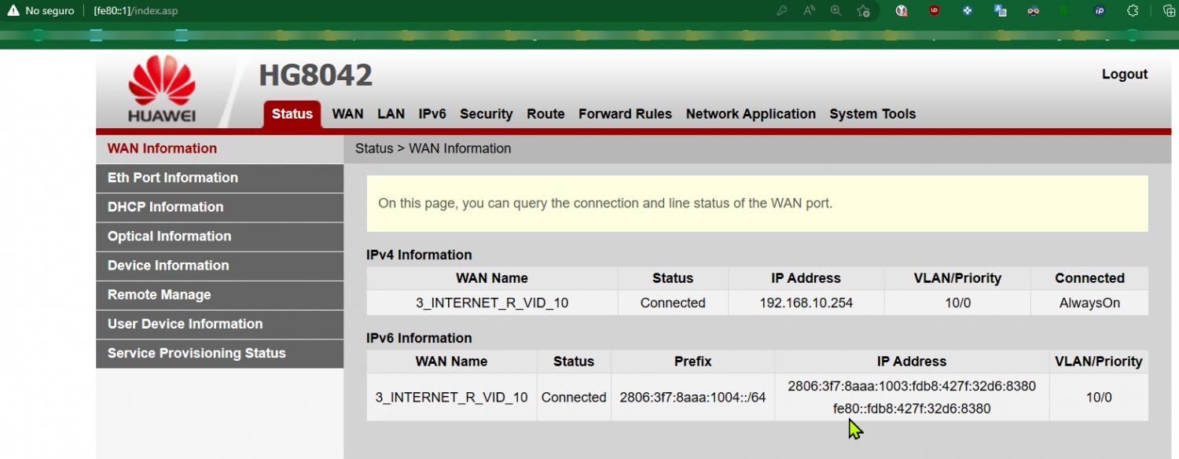The height and width of the screenshot is (459, 1179).
Task: Click the "No seguro" security warning
Action: (41, 11)
